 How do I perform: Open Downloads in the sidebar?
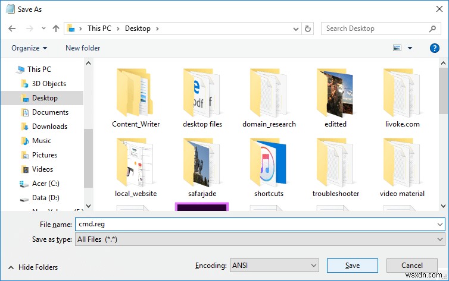tap(49, 127)
